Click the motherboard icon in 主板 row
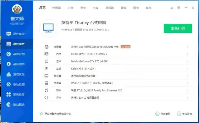199x123 pixels. [x=46, y=69]
